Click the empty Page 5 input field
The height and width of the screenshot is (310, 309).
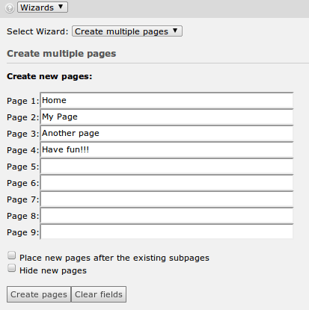click(x=167, y=166)
